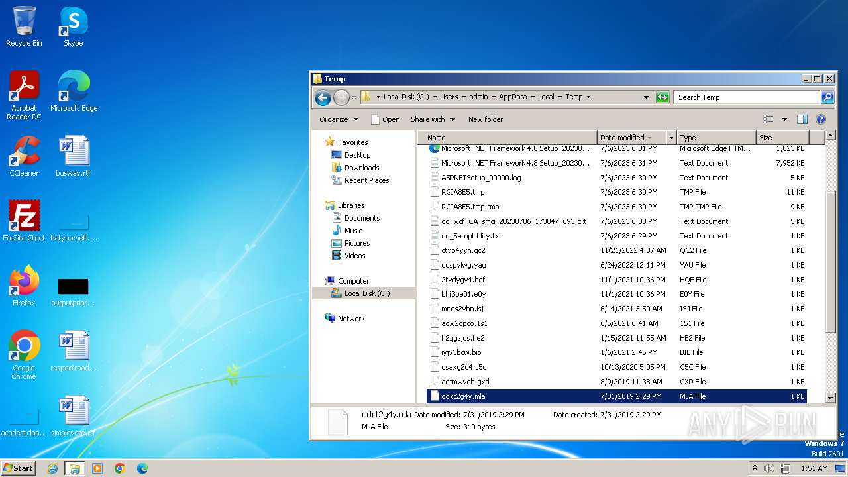This screenshot has width=848, height=477.
Task: Expand the view options dropdown arrow
Action: tap(784, 119)
